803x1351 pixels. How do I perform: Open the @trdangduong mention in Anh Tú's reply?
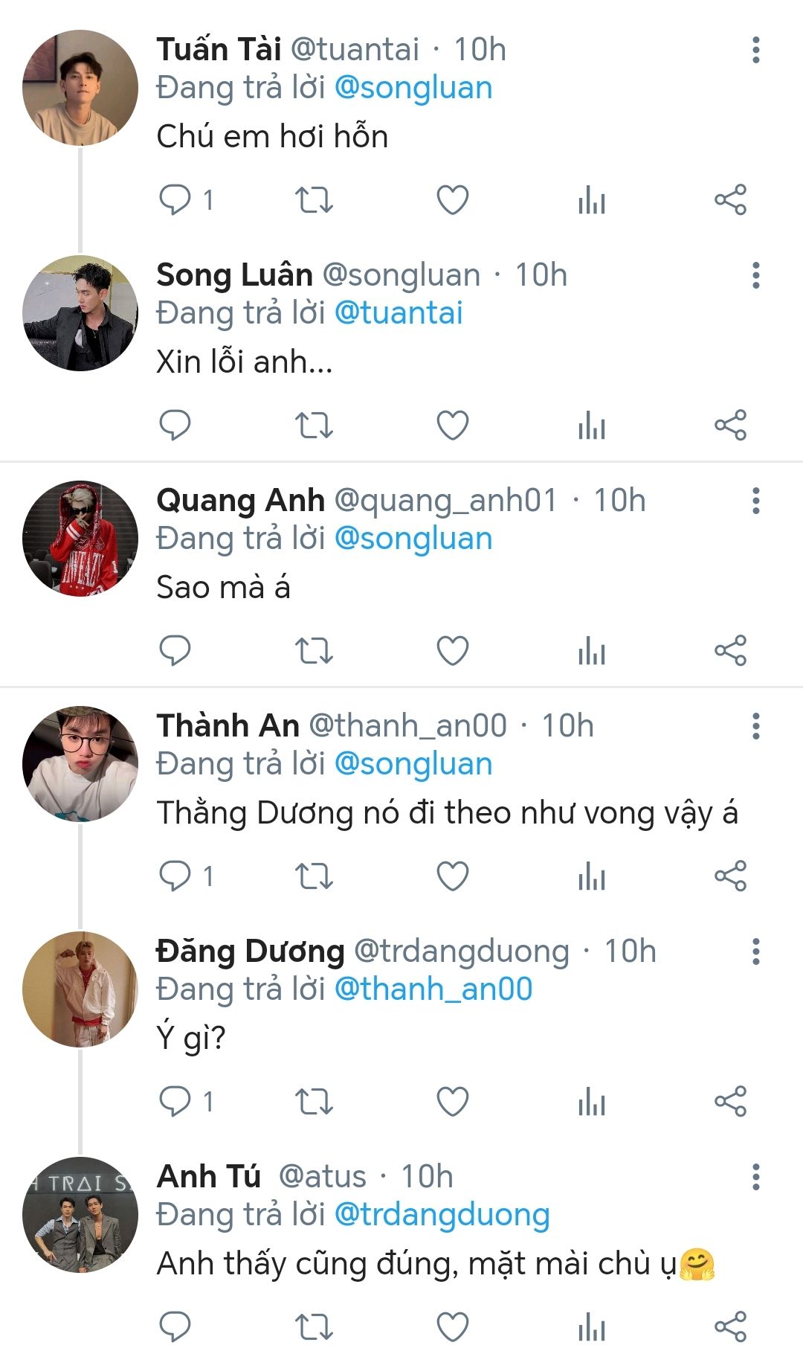[442, 1215]
